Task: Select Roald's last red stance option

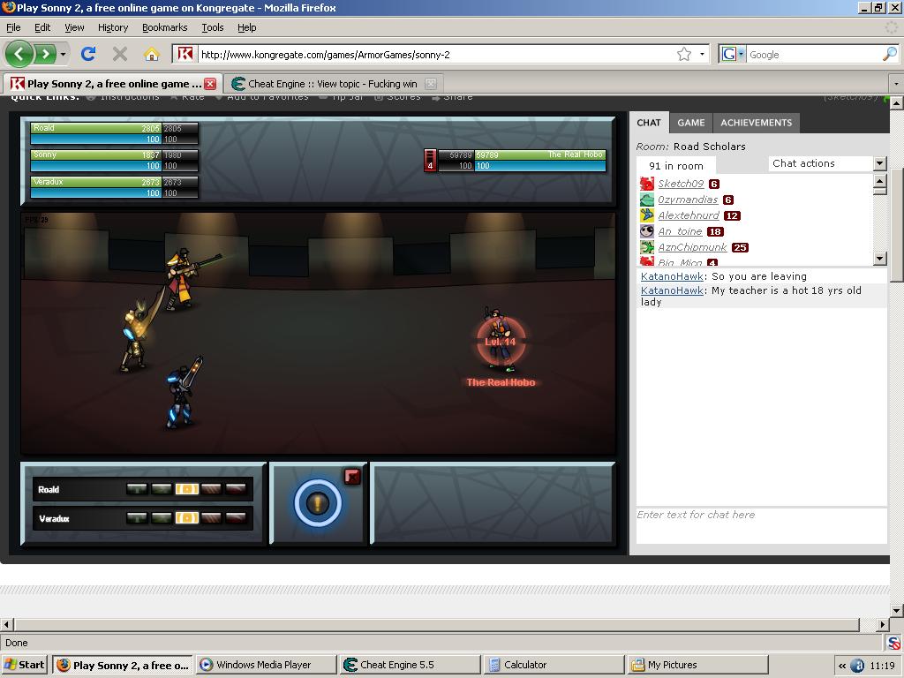Action: [x=236, y=489]
